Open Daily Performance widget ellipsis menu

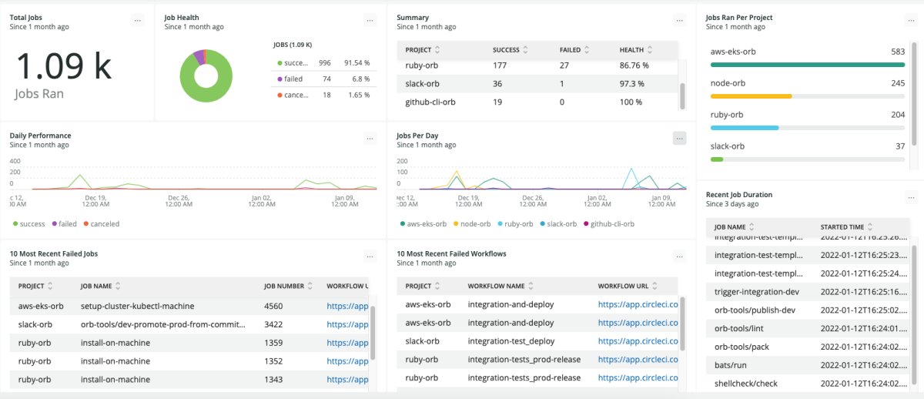(x=370, y=139)
